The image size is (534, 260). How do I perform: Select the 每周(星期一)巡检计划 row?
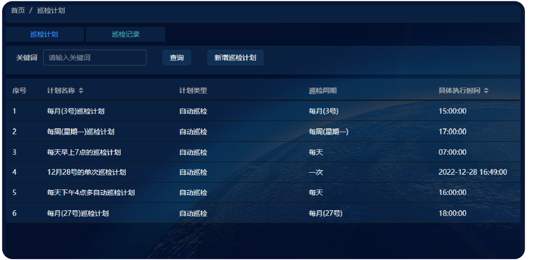81,132
